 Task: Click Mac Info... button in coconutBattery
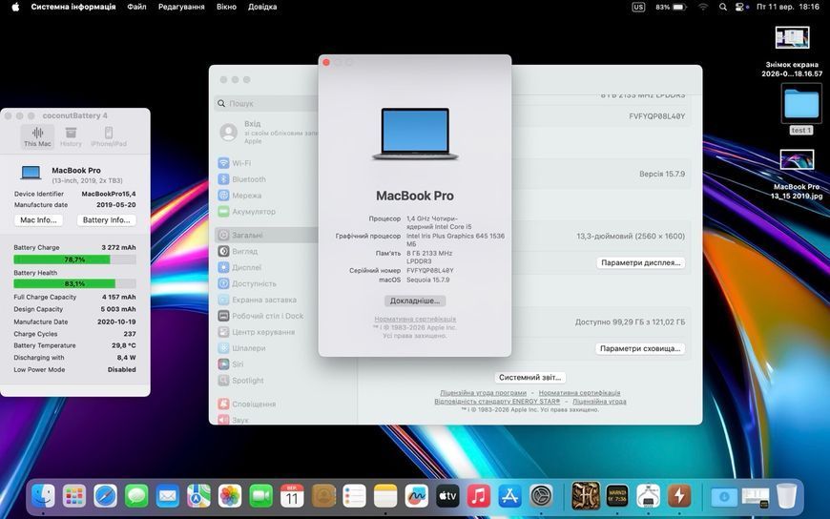38,219
